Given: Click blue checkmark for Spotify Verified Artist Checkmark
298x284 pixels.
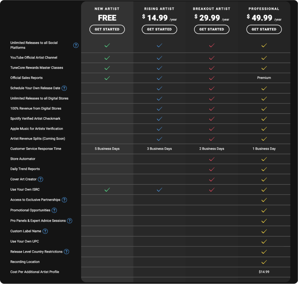Looking at the screenshot, I should [x=159, y=119].
